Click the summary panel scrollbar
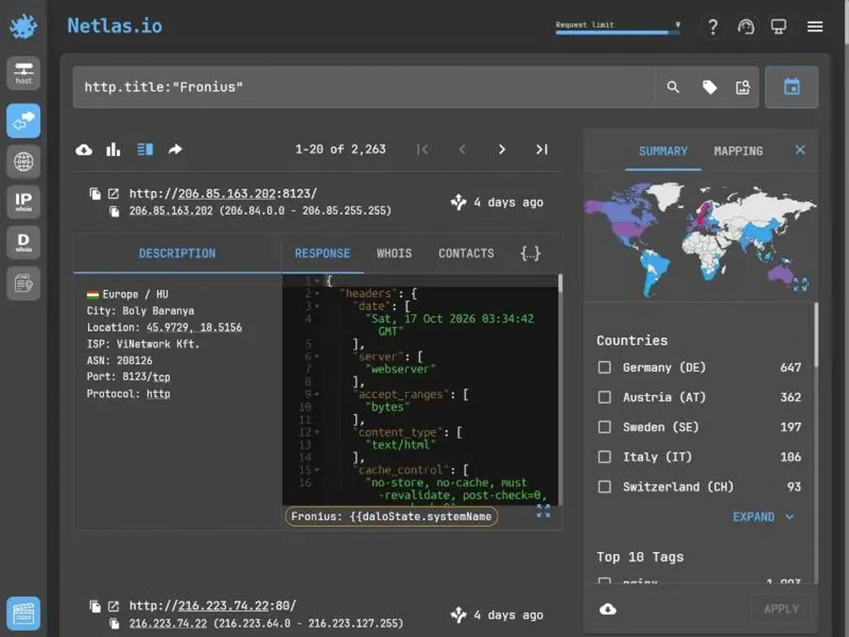 coord(816,336)
